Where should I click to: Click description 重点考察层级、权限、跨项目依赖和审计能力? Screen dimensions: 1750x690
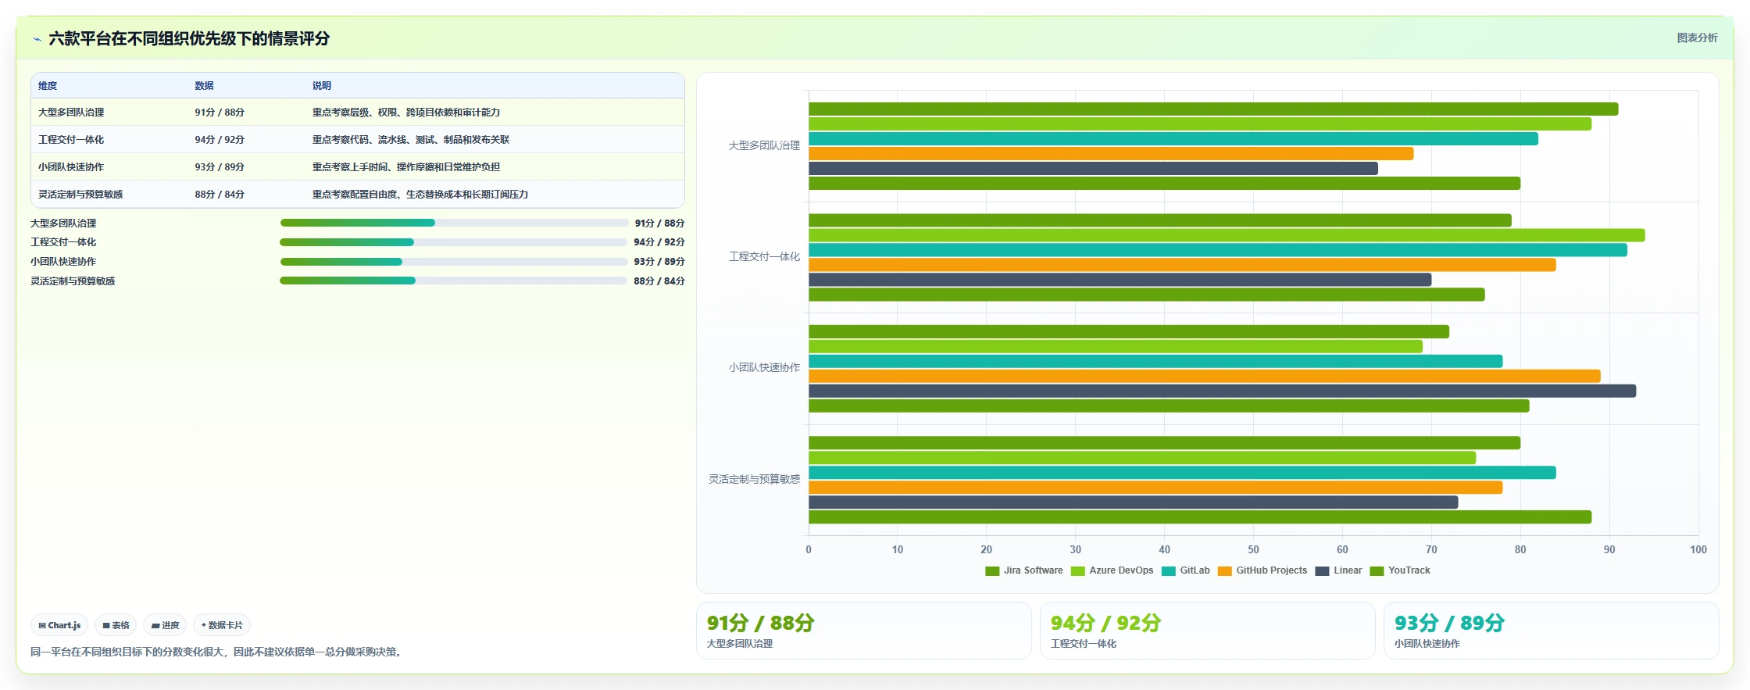coord(406,113)
